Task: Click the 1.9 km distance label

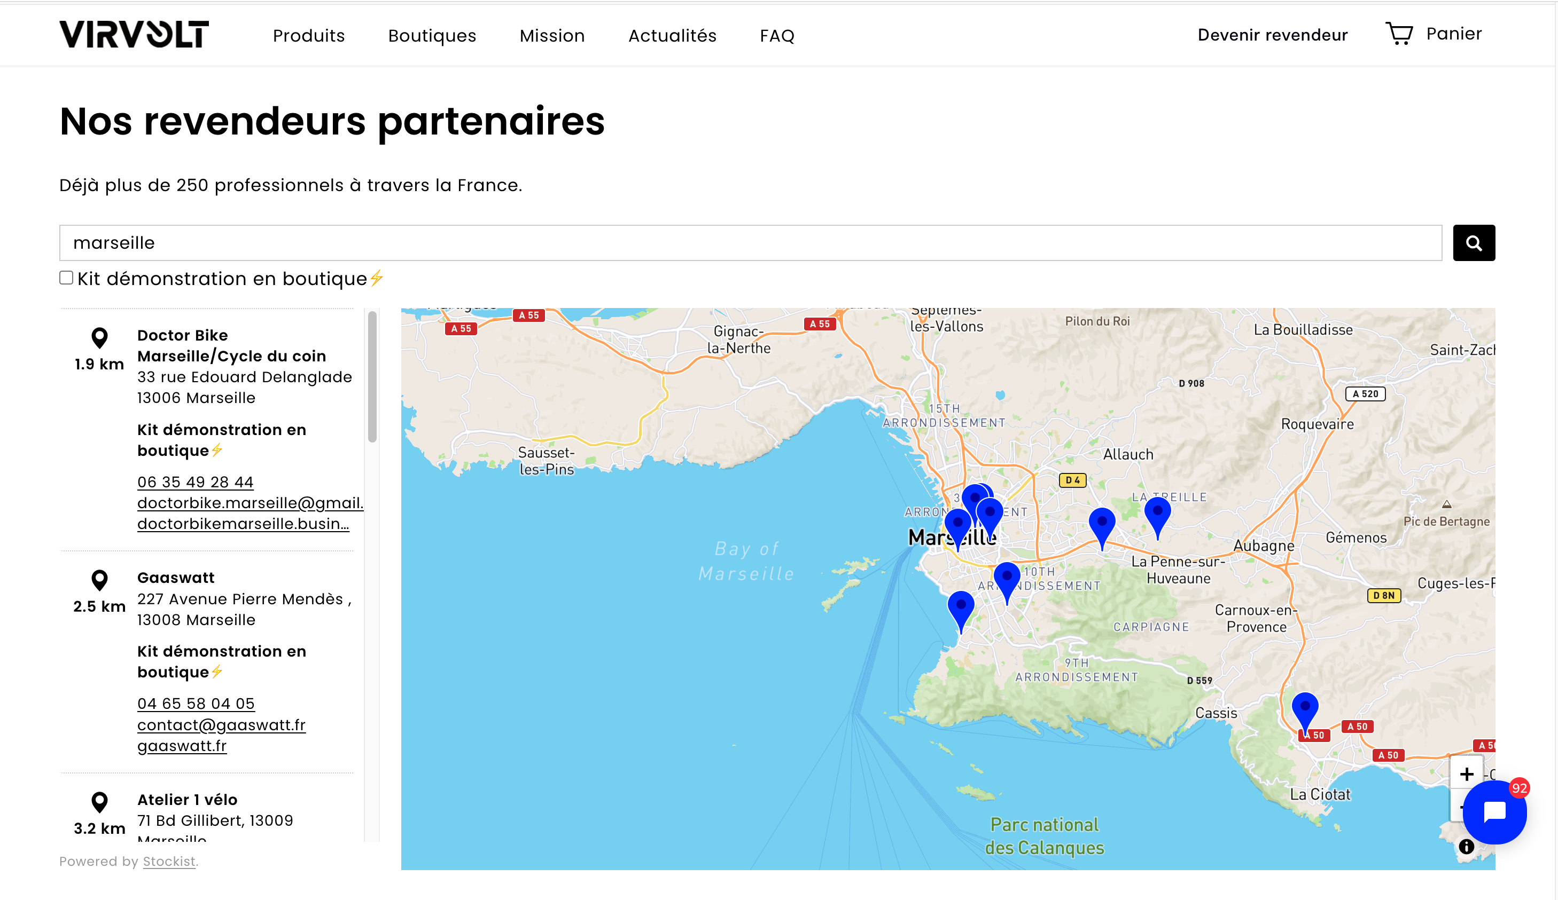Action: click(99, 365)
